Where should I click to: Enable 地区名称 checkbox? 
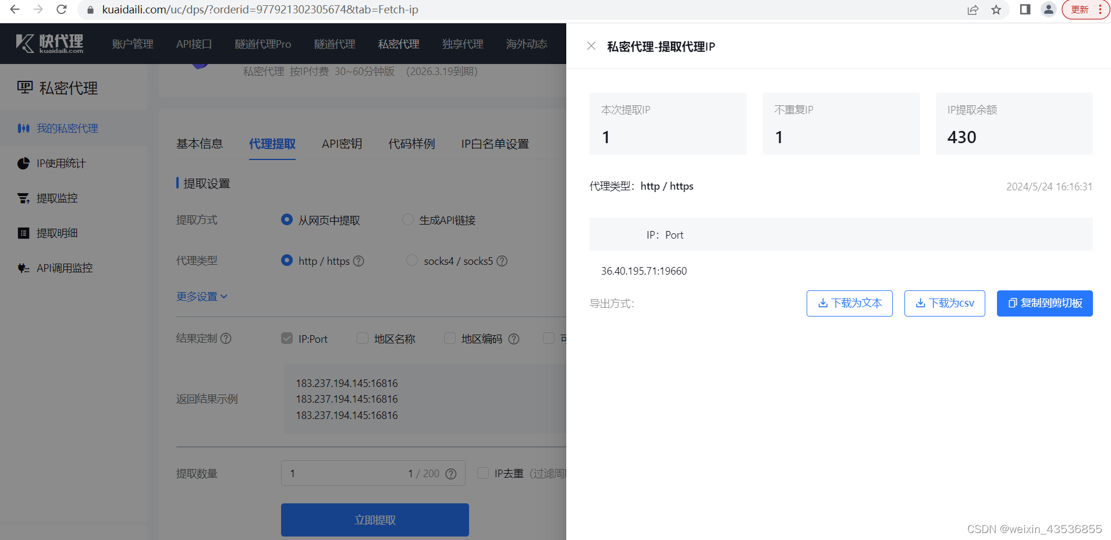[x=363, y=338]
